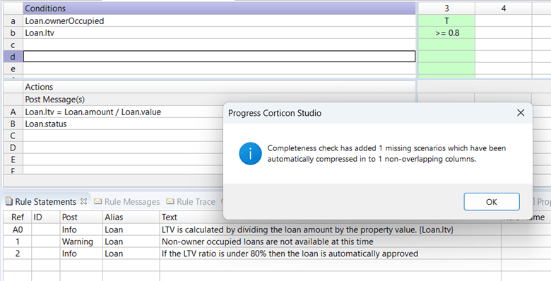Viewport: 551px width, 281px height.
Task: Click the ID column header
Action: pyautogui.click(x=46, y=217)
